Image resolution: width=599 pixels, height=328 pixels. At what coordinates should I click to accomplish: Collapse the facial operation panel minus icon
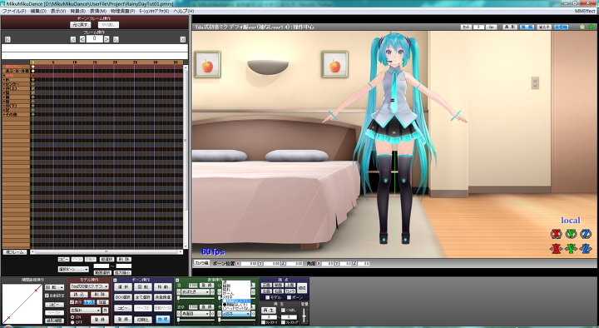[177, 281]
